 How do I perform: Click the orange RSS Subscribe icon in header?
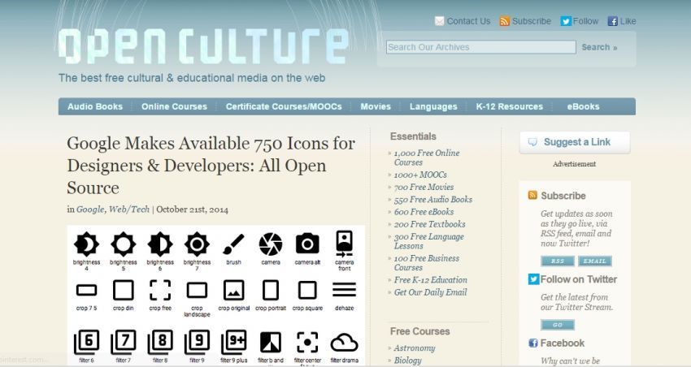point(504,21)
